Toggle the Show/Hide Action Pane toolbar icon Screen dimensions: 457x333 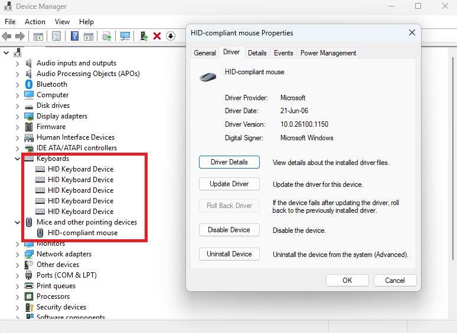tap(89, 37)
